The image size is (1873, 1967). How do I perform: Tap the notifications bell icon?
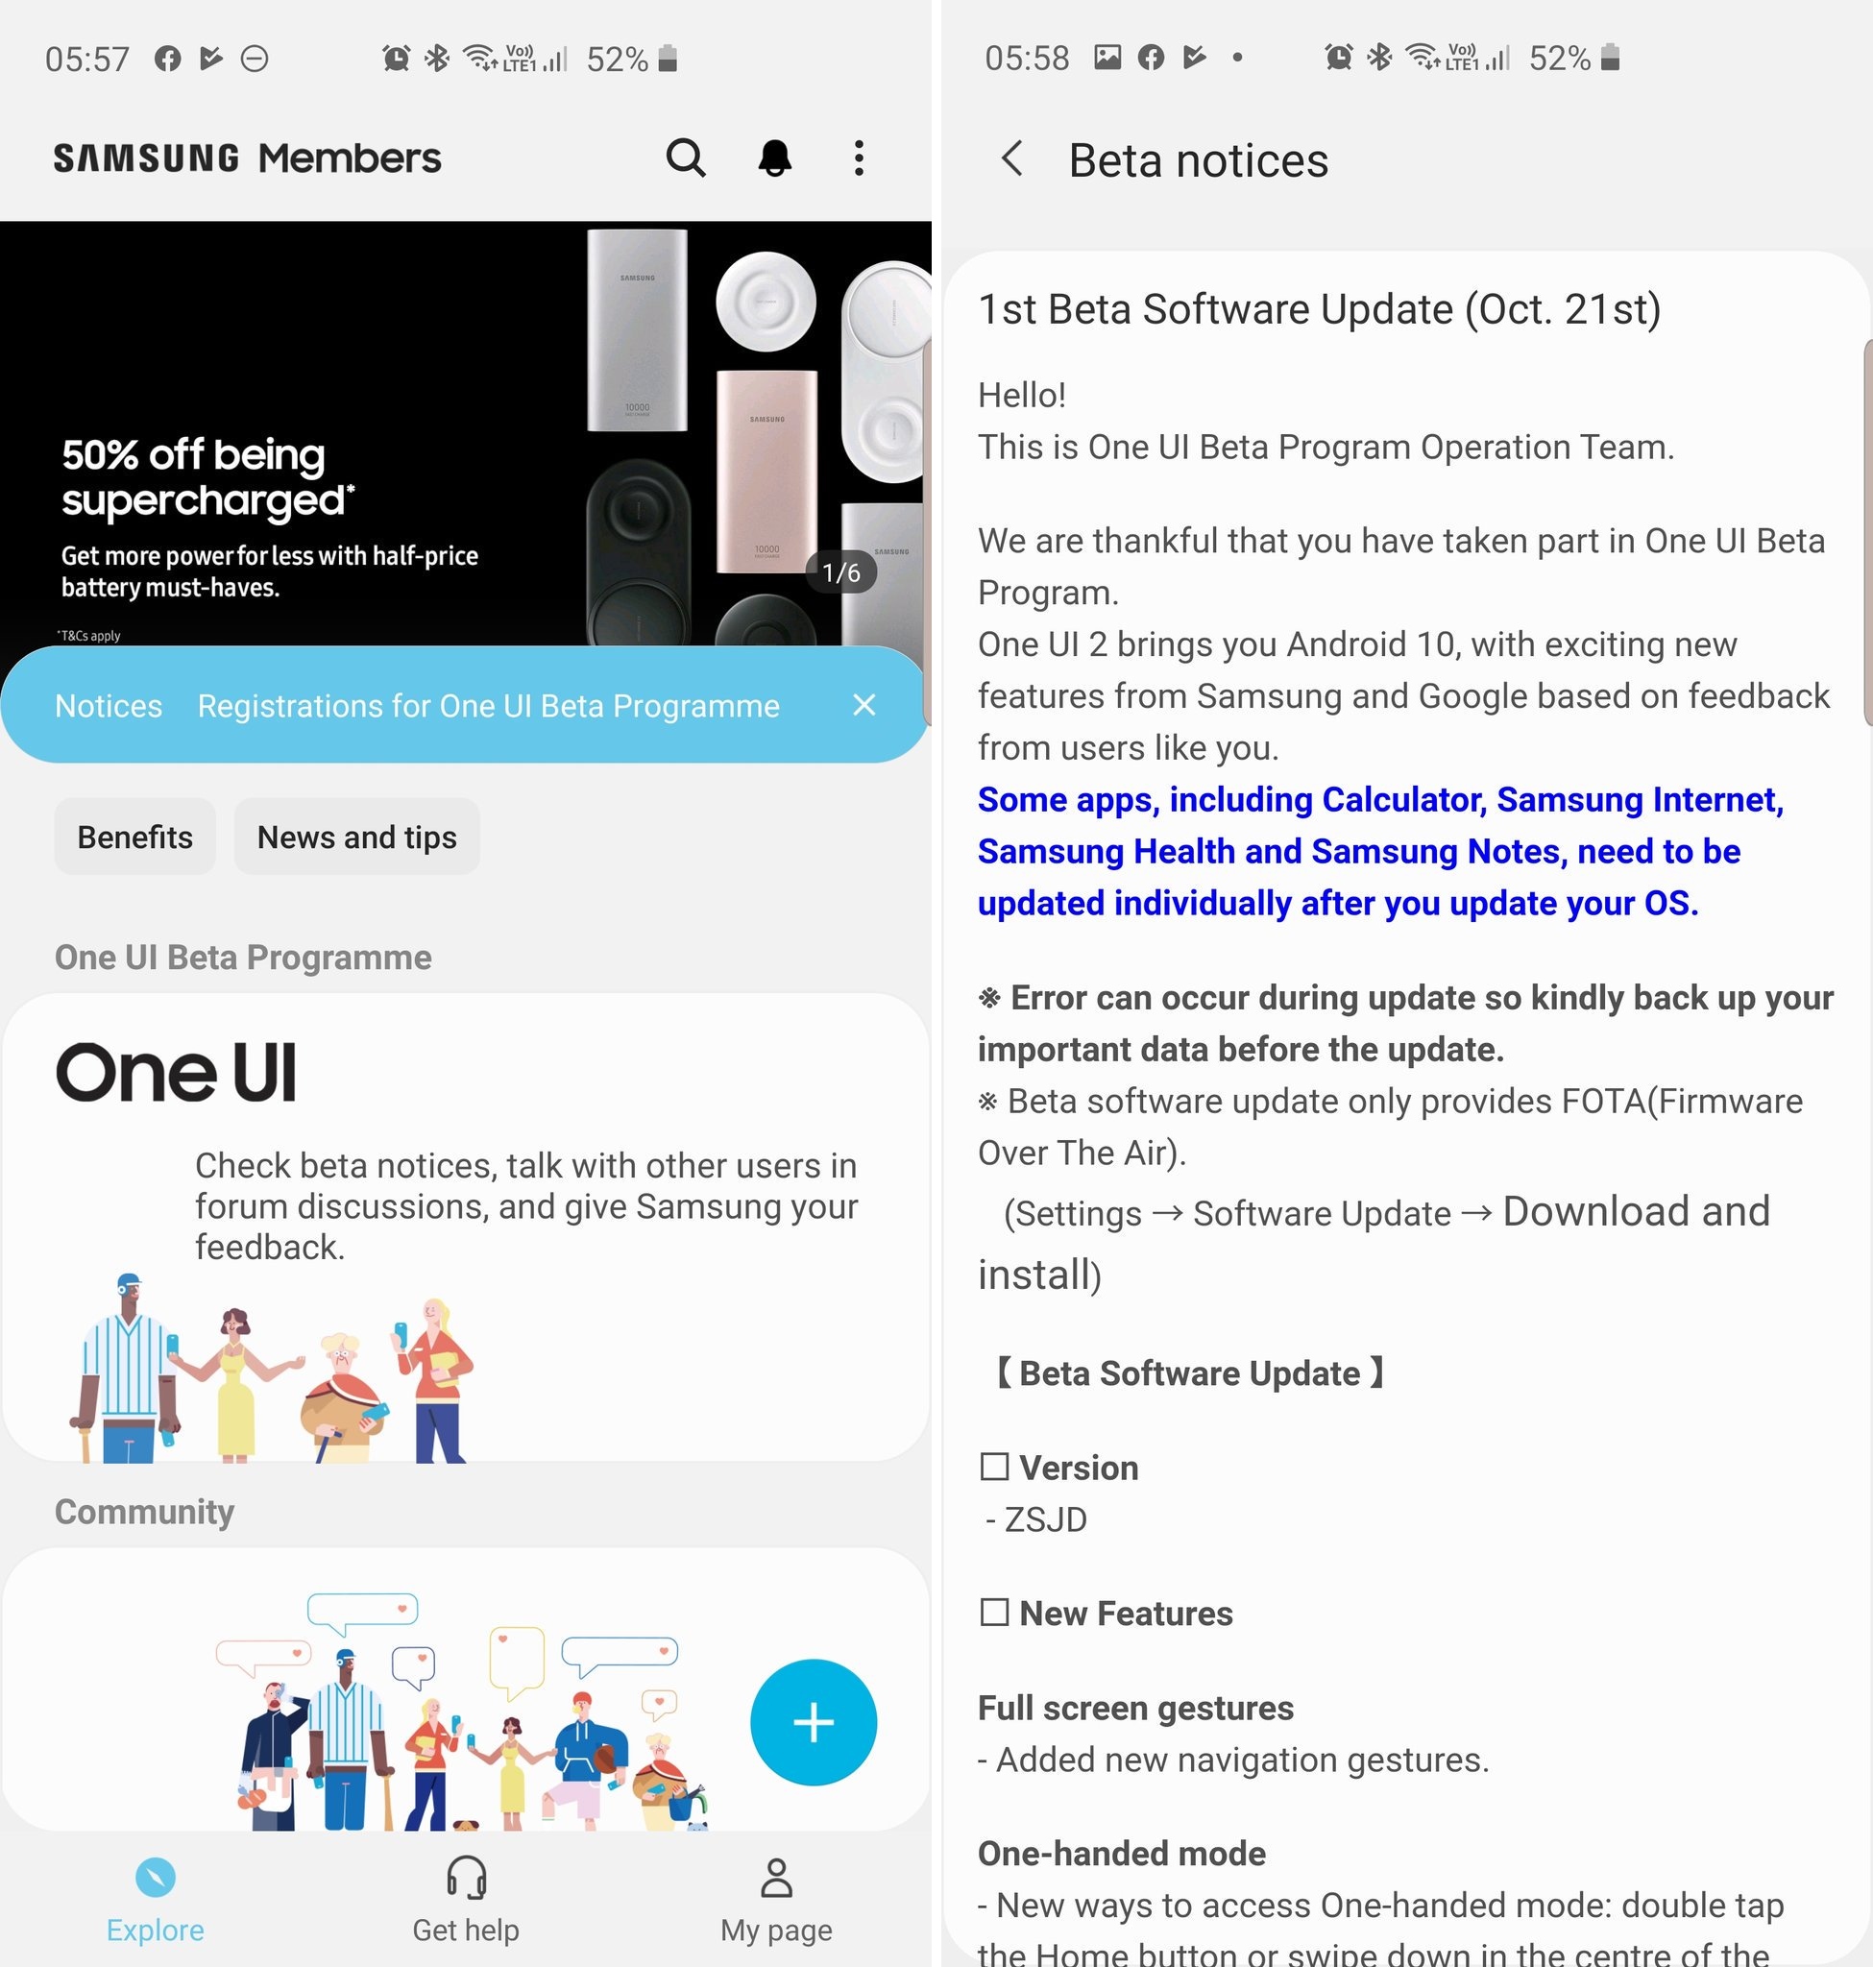(x=773, y=158)
